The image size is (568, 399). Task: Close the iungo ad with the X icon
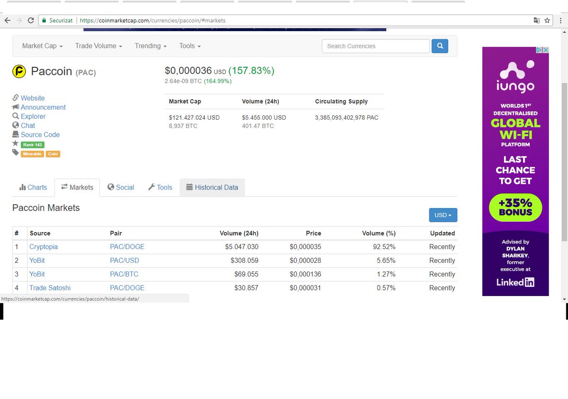point(546,50)
